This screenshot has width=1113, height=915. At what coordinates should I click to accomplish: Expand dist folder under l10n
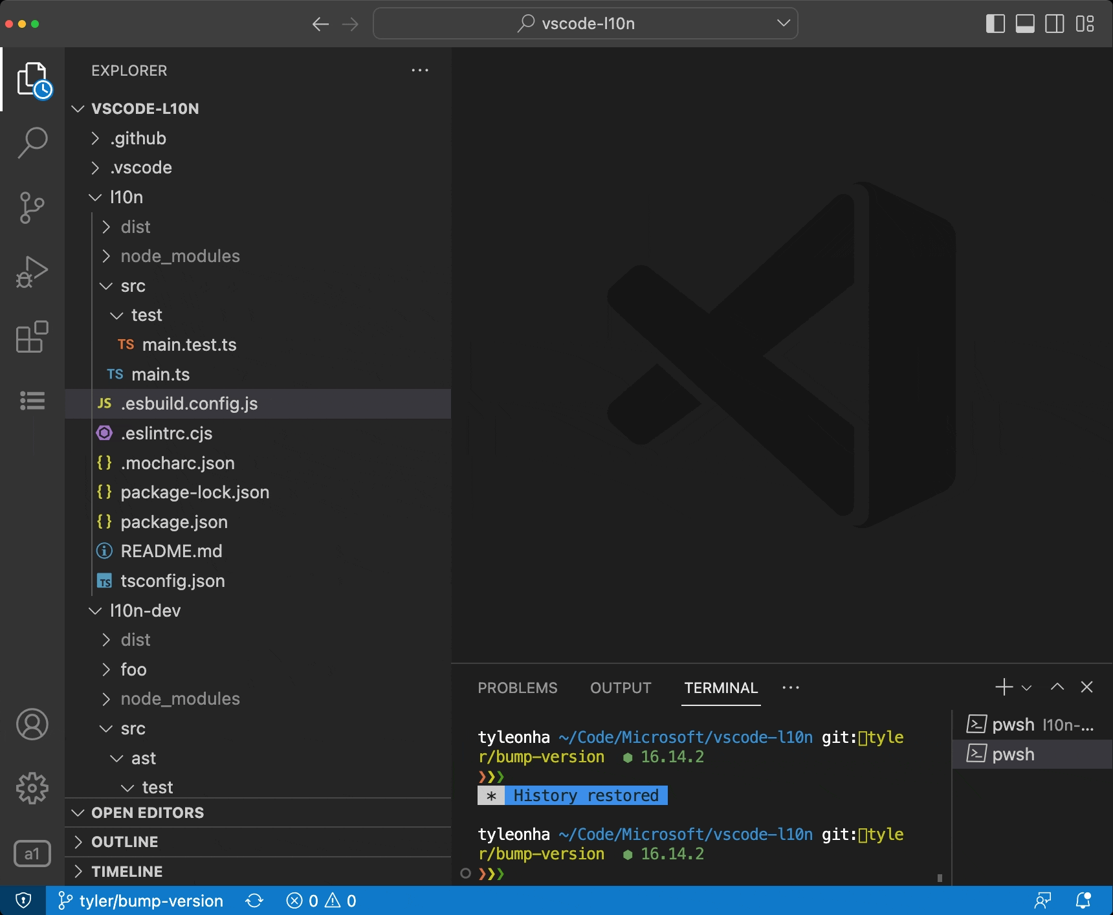[x=106, y=227]
